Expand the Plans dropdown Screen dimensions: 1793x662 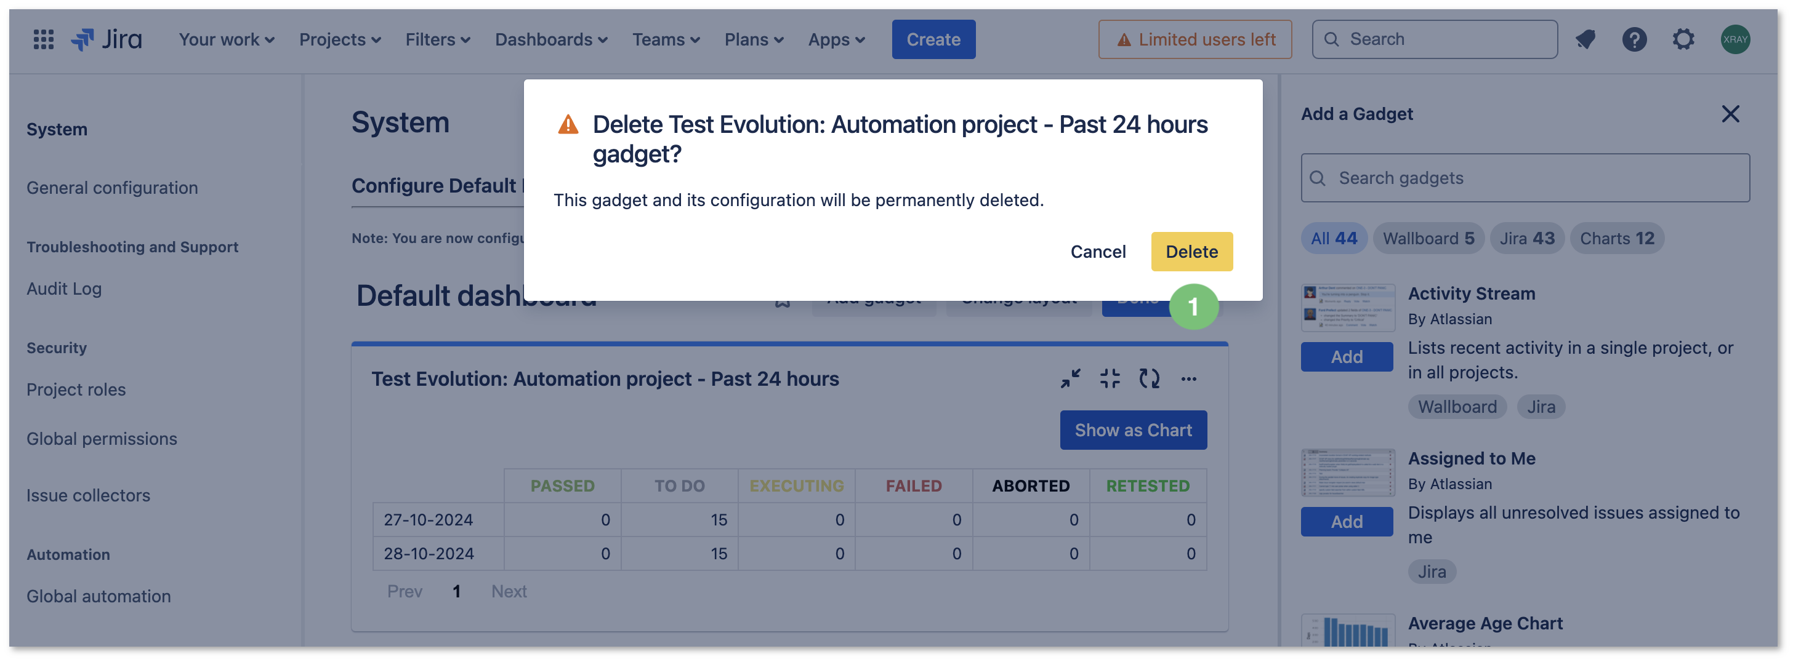754,39
